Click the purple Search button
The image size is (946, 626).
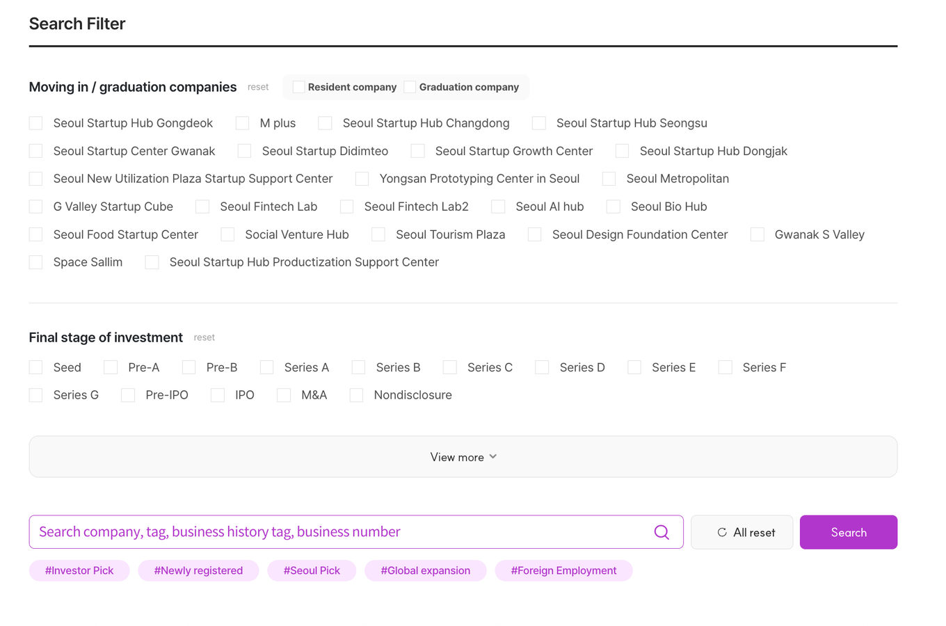tap(848, 532)
